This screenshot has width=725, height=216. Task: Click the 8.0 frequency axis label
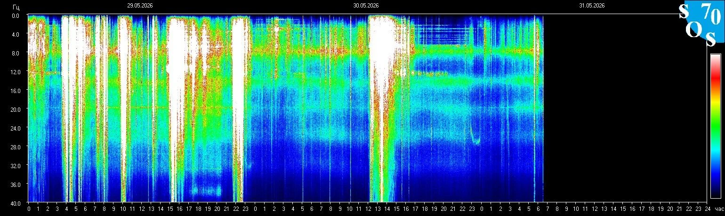tap(16, 53)
